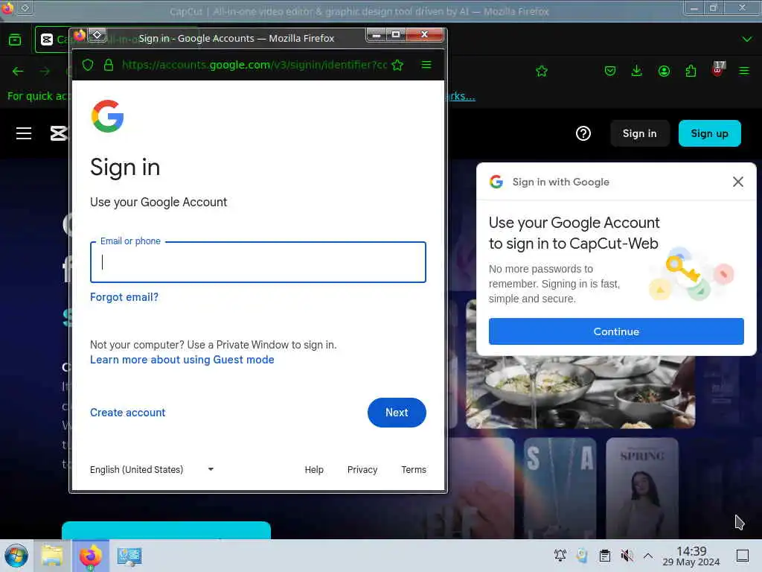762x572 pixels.
Task: Click the shield tracking protection icon in popup
Action: point(88,65)
